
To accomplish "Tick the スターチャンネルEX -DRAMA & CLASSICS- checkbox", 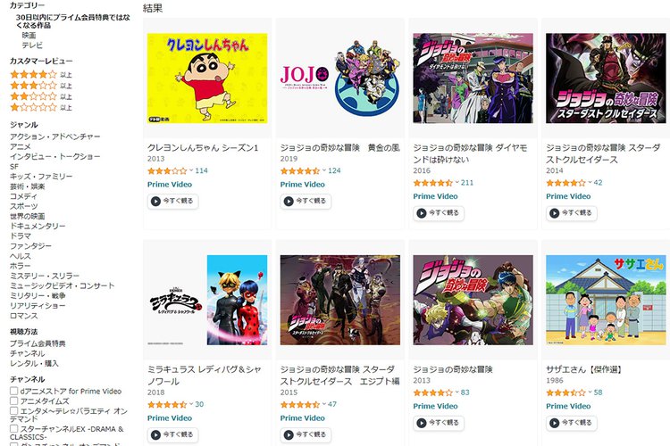I will pos(14,428).
